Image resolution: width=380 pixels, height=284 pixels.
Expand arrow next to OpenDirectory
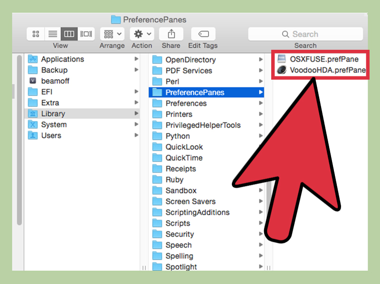coord(261,59)
